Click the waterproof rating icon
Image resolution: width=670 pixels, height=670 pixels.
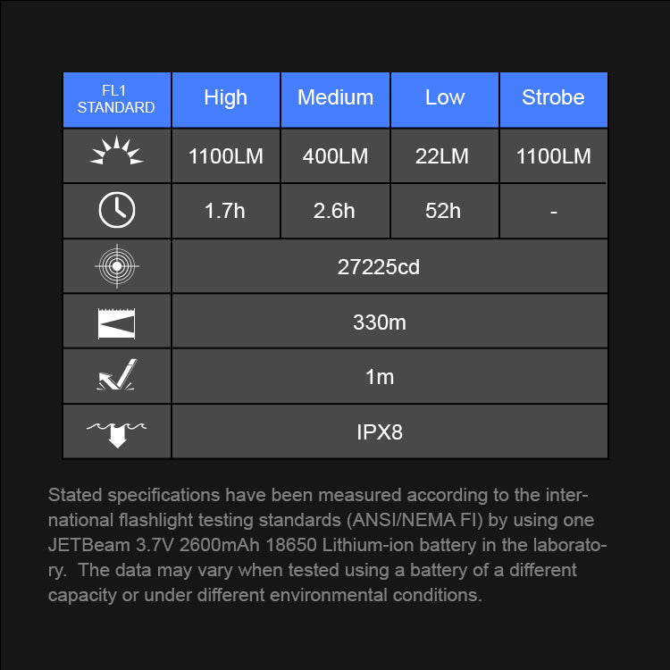coord(117,431)
